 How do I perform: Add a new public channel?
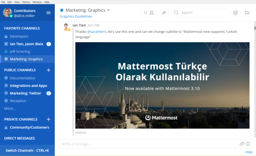click(x=49, y=70)
